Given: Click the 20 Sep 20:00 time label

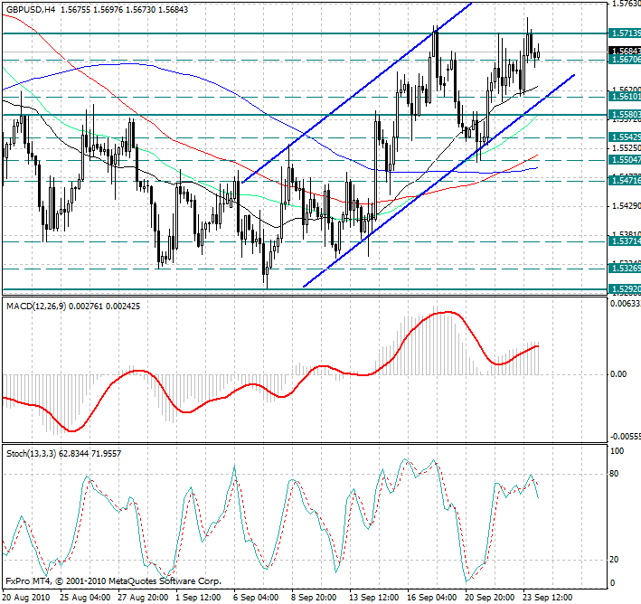Looking at the screenshot, I should pyautogui.click(x=490, y=598).
